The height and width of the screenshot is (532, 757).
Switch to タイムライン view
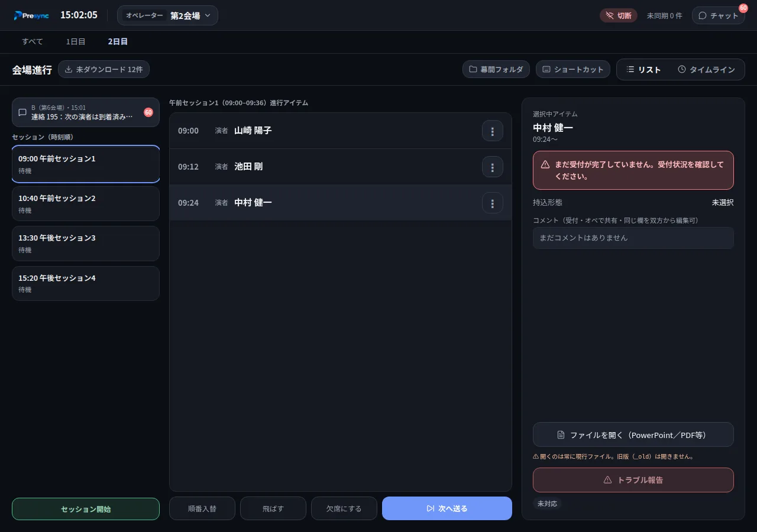click(706, 69)
